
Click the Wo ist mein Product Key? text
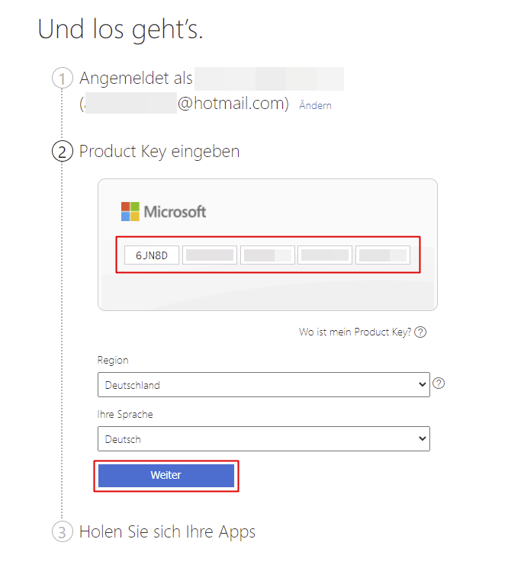coord(355,332)
